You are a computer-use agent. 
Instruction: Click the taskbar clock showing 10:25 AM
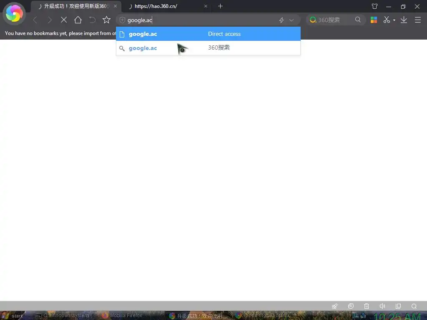pyautogui.click(x=397, y=316)
